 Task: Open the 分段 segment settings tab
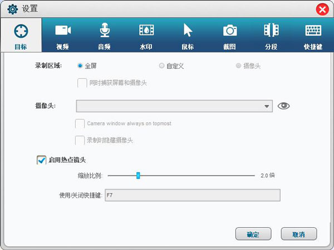[271, 36]
